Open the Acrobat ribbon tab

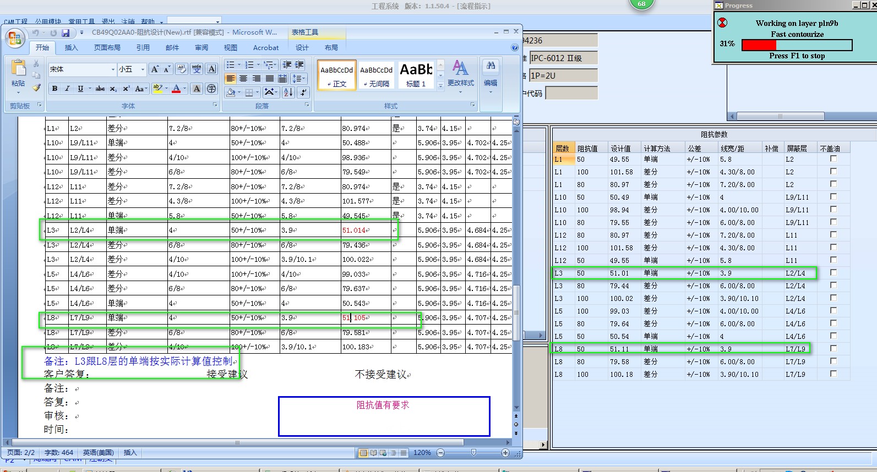point(266,48)
